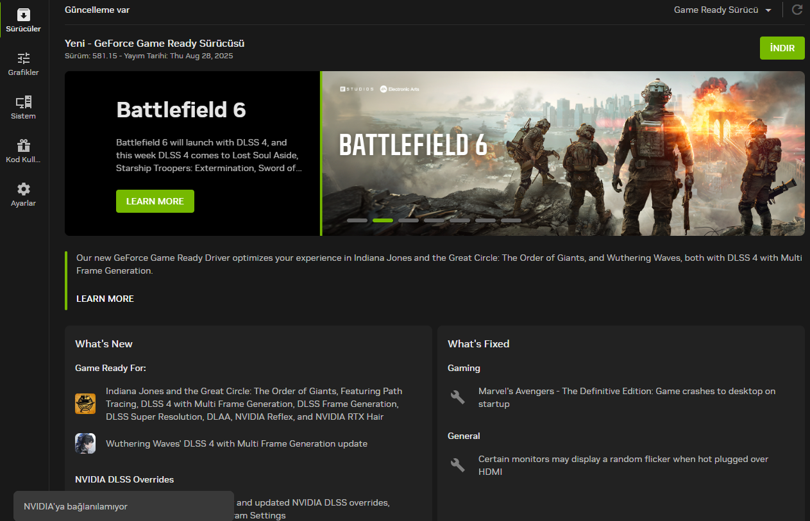
Task: Click the 'Gaming' subheading in What's Fixed
Action: 464,368
